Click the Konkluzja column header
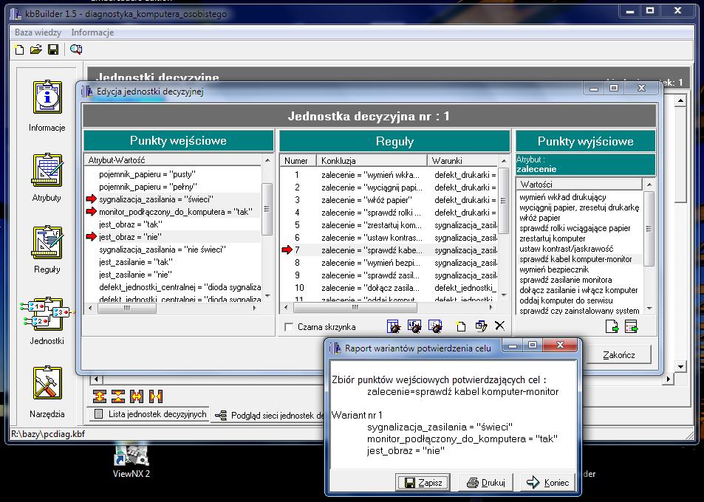This screenshot has width=704, height=502. click(x=372, y=161)
